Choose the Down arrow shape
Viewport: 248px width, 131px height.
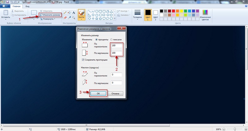(89, 19)
